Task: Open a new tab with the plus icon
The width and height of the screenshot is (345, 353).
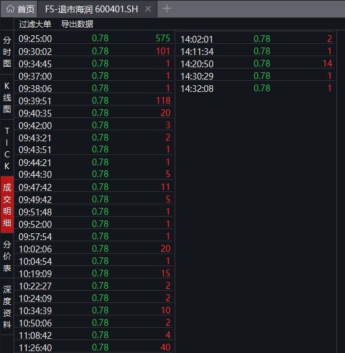Action: pos(167,9)
